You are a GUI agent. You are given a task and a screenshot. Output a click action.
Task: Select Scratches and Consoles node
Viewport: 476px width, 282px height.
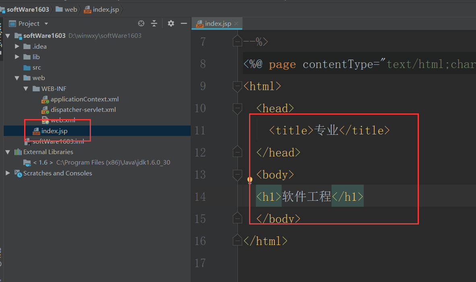tap(58, 173)
